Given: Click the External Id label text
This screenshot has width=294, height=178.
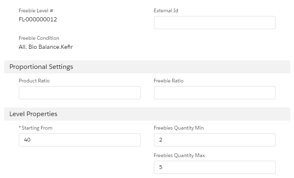Looking at the screenshot, I should (166, 11).
